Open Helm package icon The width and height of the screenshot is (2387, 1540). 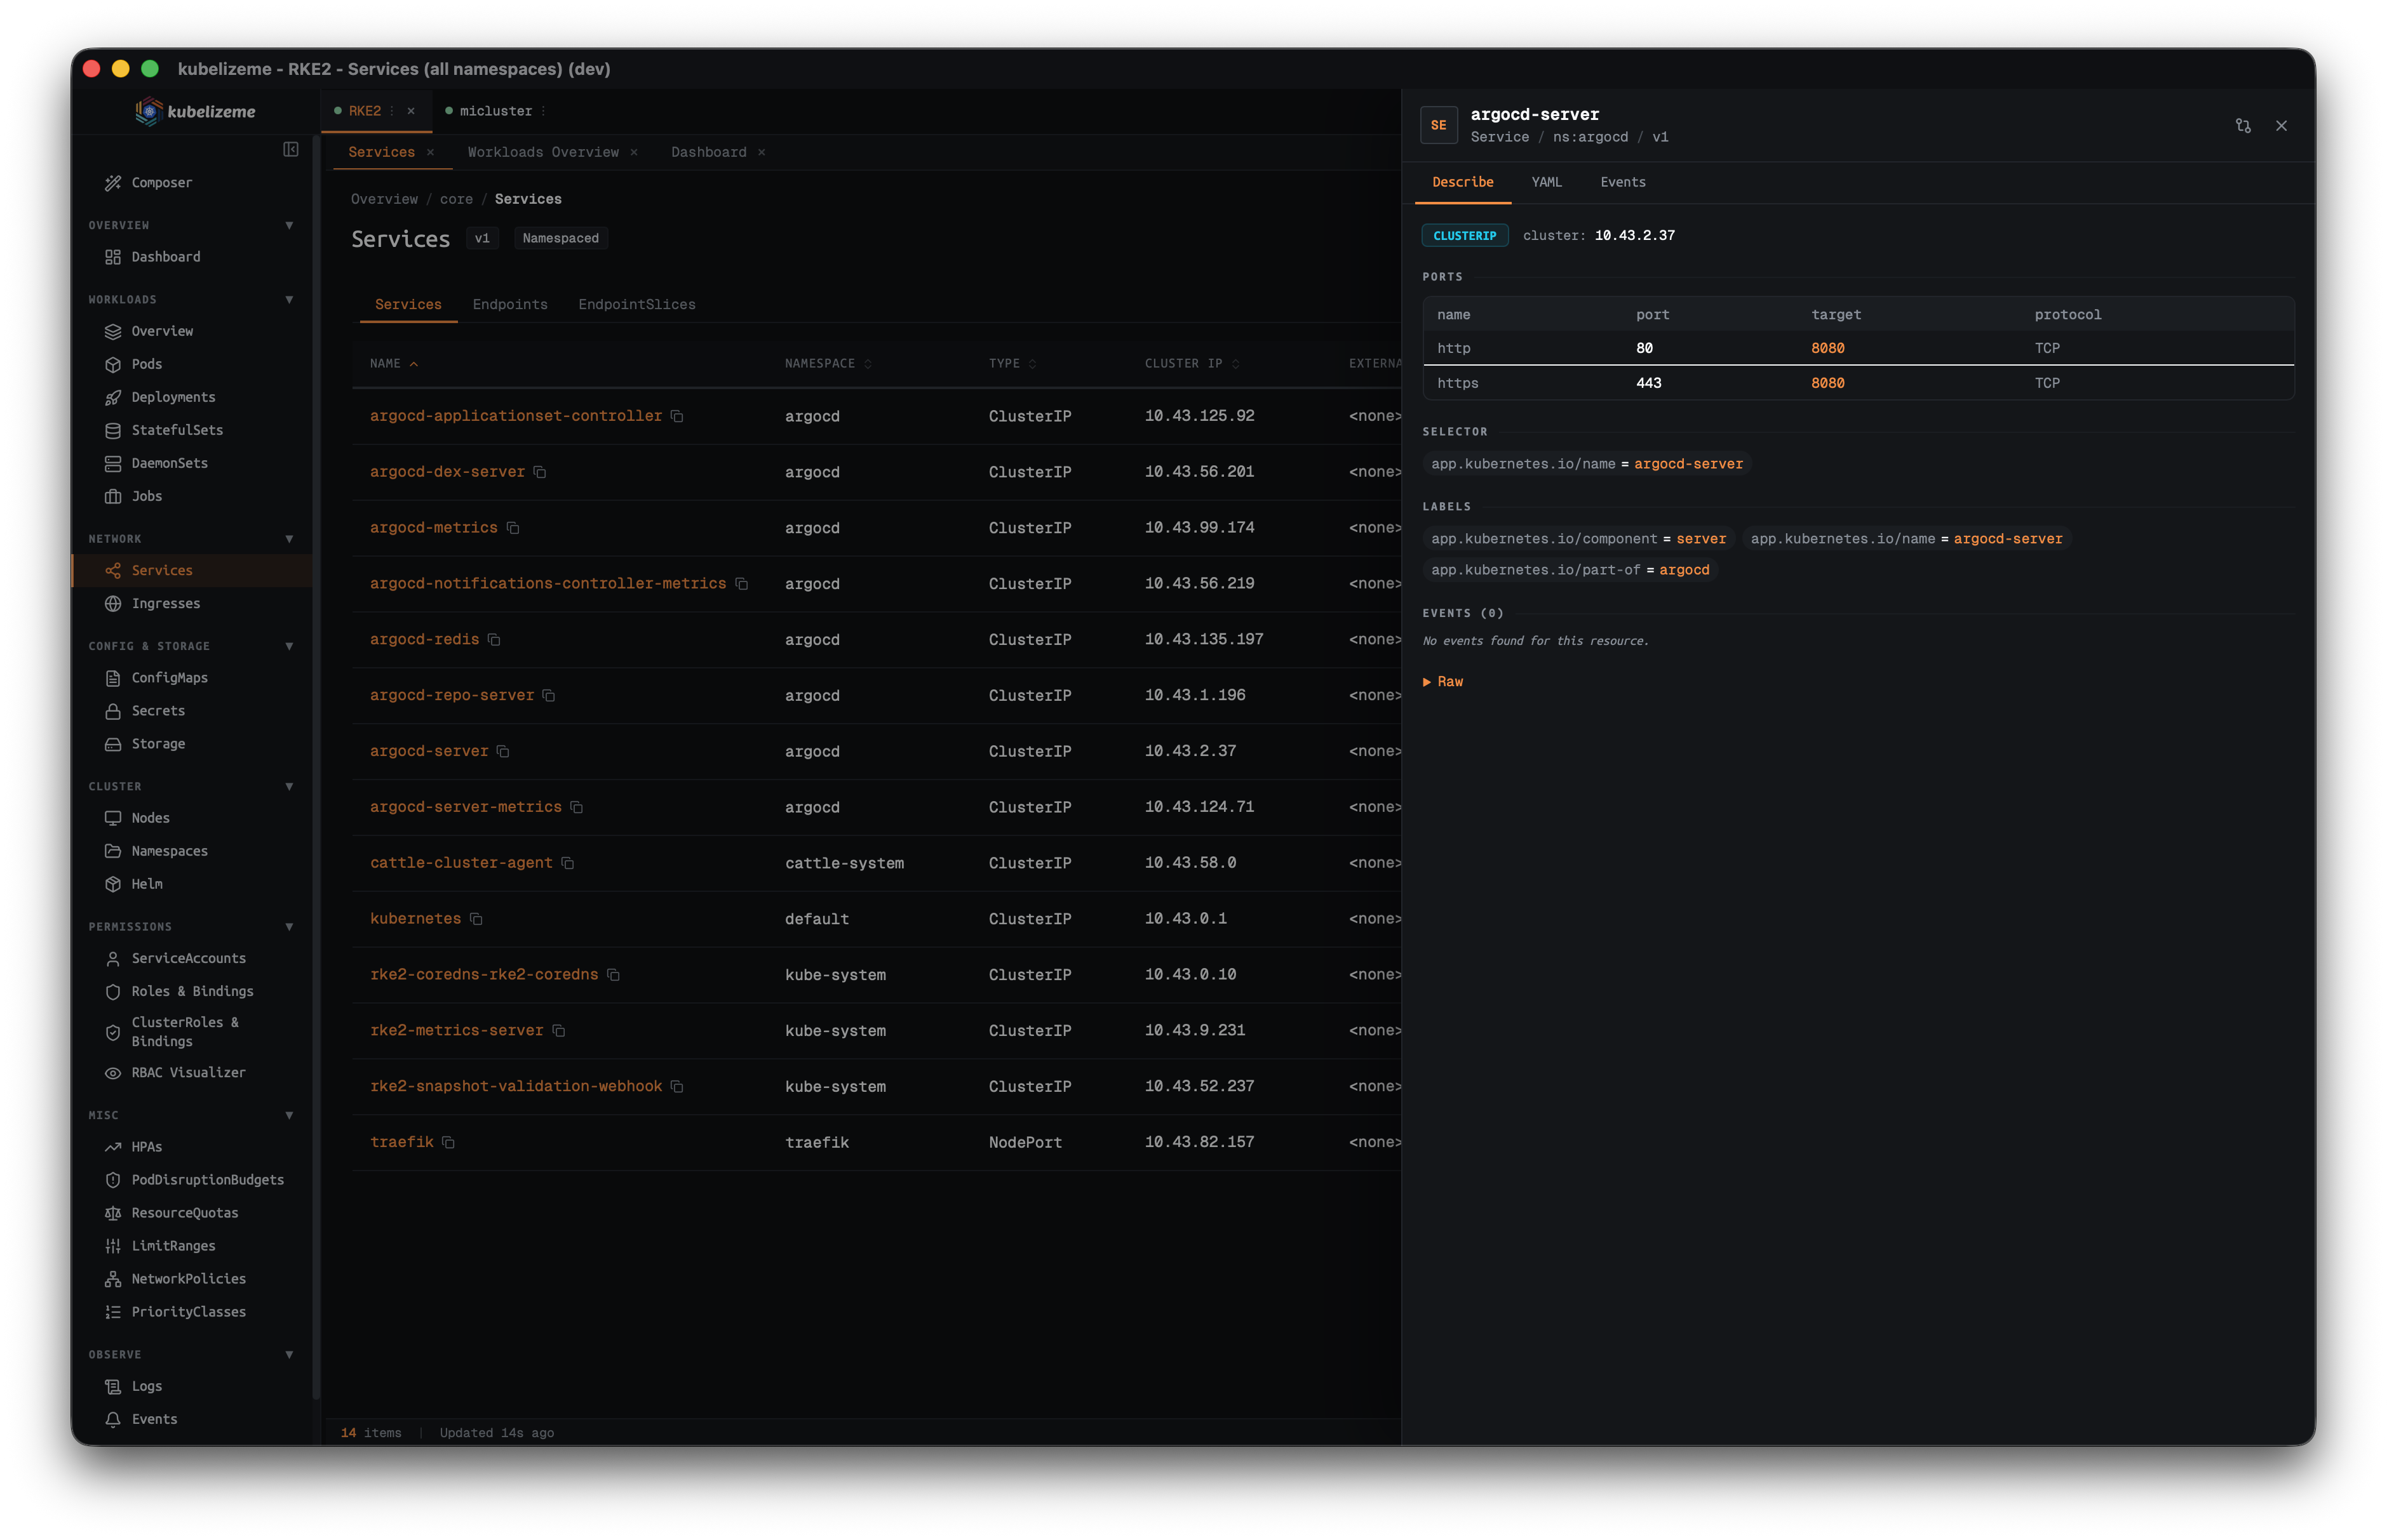click(113, 884)
